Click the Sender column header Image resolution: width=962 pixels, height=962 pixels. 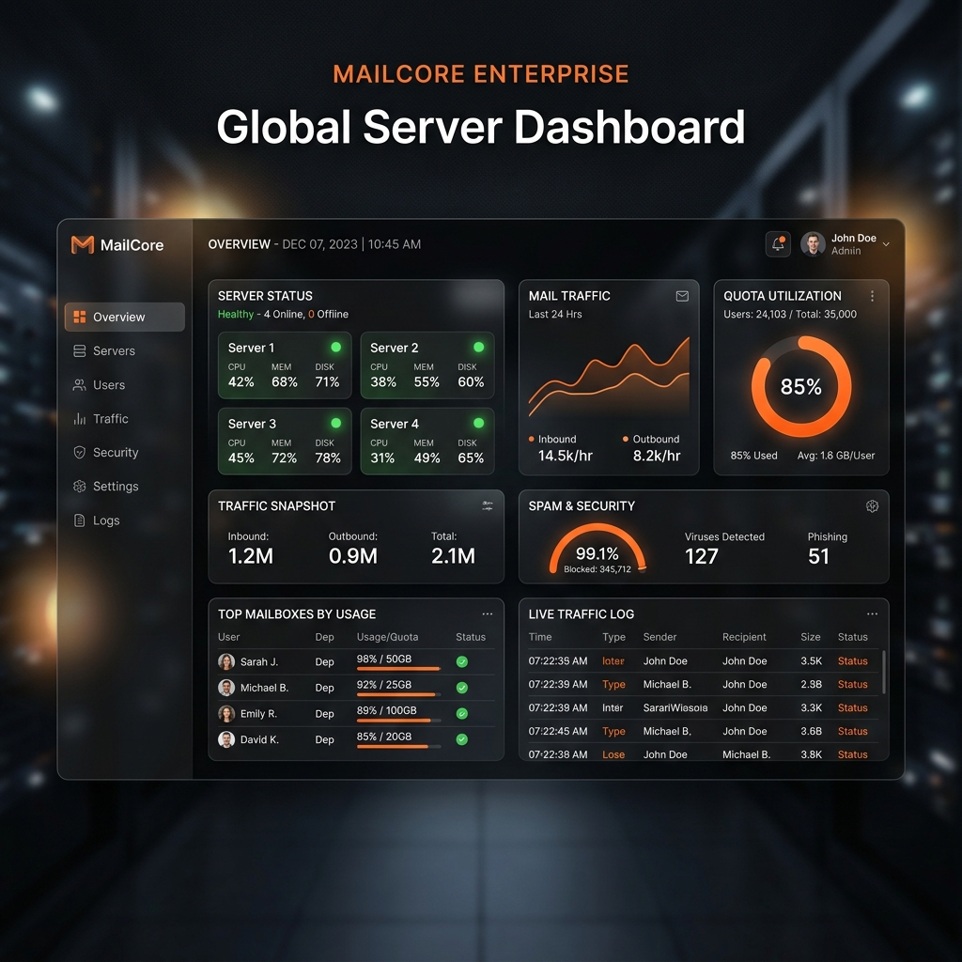click(659, 637)
